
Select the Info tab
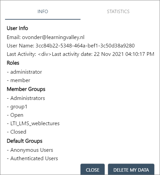43,11
